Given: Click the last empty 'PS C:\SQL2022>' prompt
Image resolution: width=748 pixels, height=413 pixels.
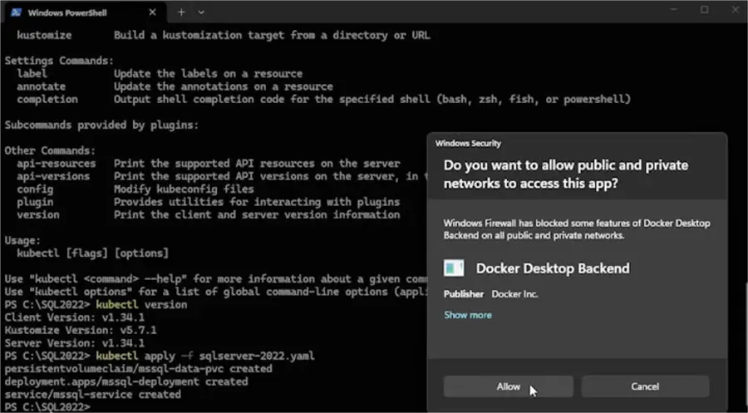Looking at the screenshot, I should 47,407.
